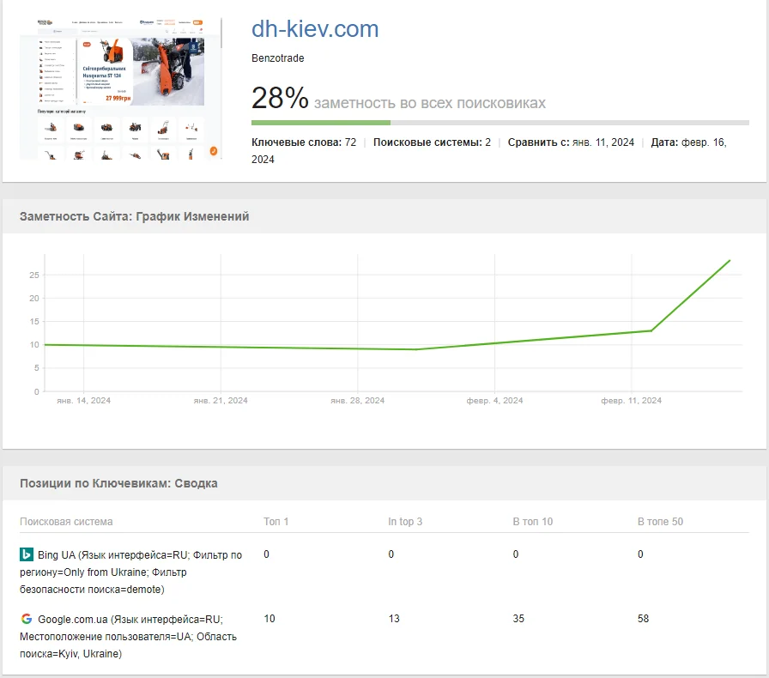Click the 'В топ 10' column header

(533, 522)
